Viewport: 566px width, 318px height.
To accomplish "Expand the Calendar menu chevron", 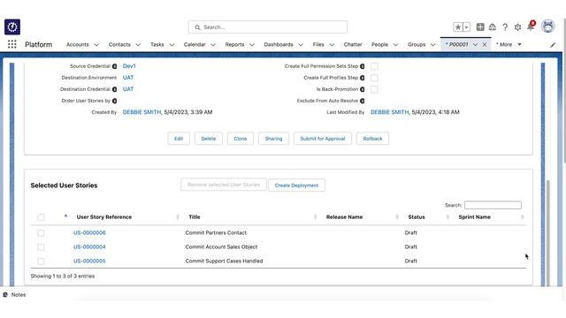I will [x=213, y=45].
